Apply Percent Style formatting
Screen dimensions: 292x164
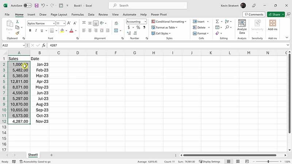138,28
